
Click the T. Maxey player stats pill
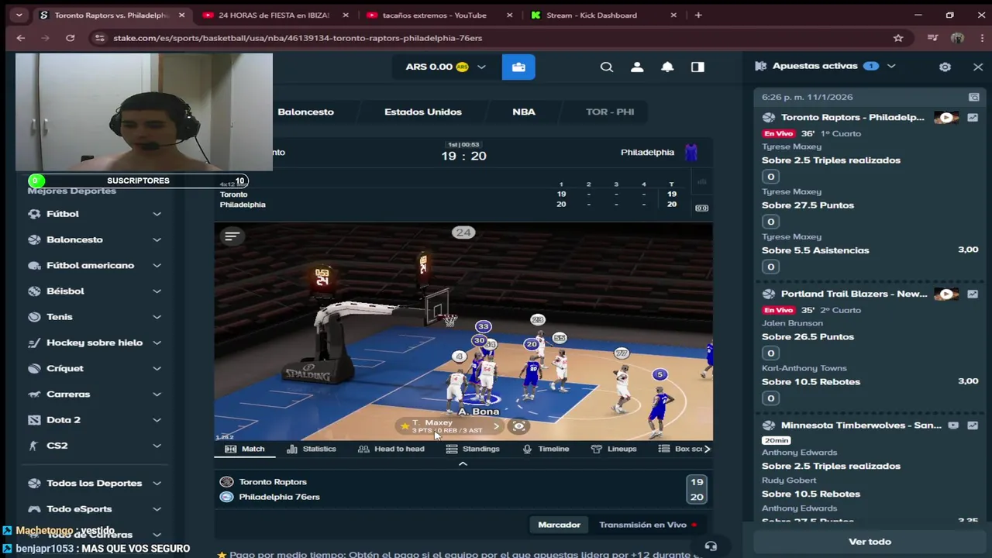pyautogui.click(x=449, y=425)
